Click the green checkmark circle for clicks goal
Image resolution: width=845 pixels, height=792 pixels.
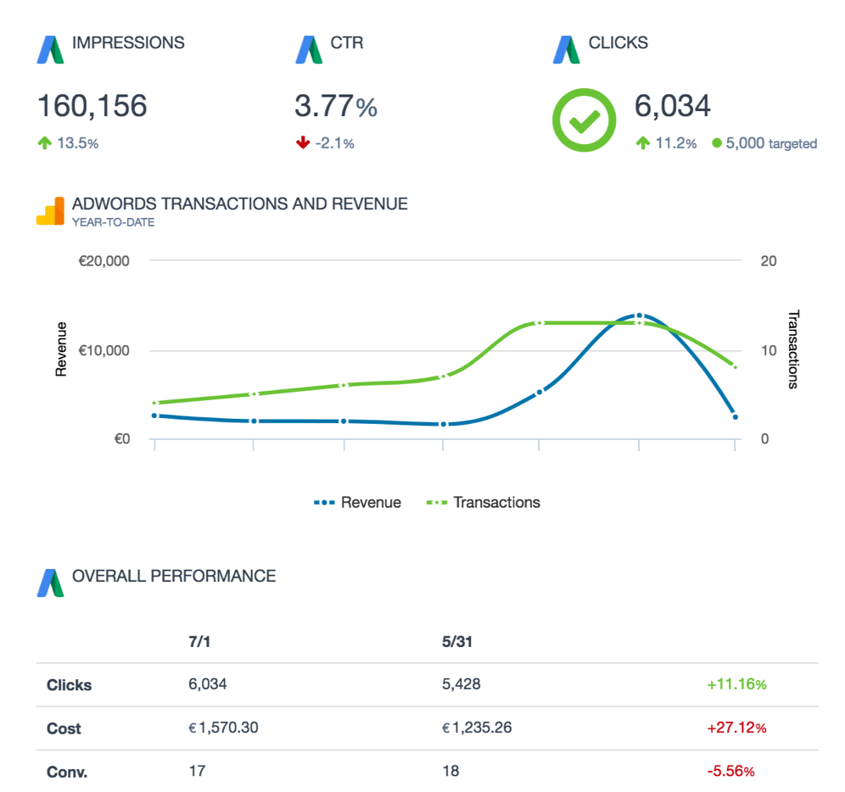[x=584, y=120]
